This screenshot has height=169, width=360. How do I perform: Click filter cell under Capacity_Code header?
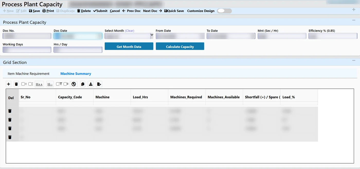click(75, 103)
